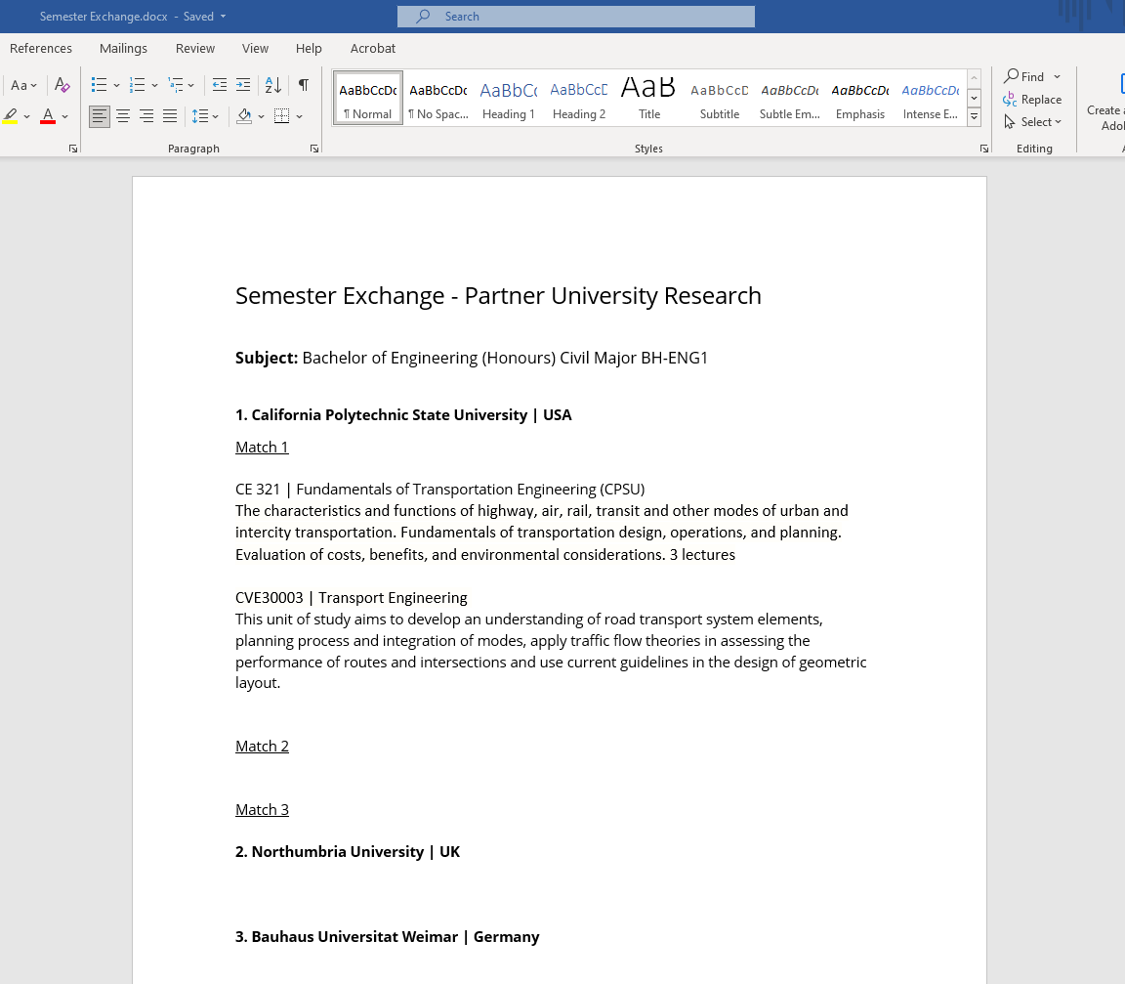The image size is (1125, 984).
Task: Clear all formatting with the eraser icon
Action: 62,85
